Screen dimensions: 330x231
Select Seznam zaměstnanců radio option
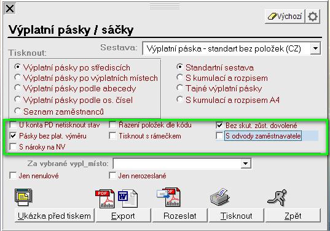coord(59,112)
